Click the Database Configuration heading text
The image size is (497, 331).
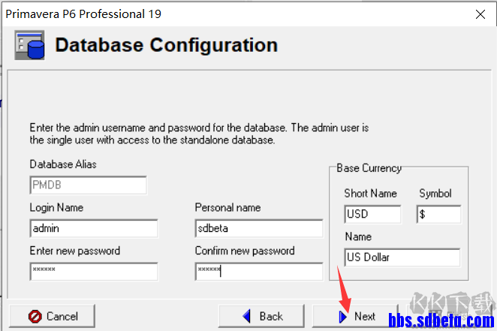167,45
